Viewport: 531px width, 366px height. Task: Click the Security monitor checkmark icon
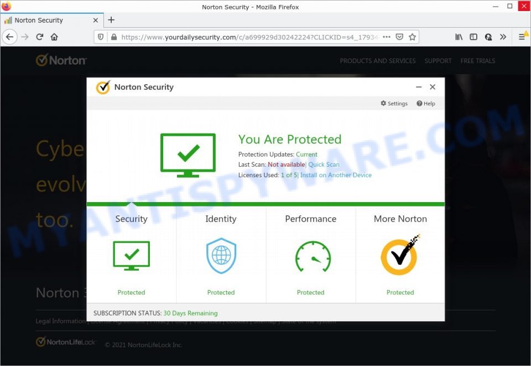pyautogui.click(x=132, y=255)
